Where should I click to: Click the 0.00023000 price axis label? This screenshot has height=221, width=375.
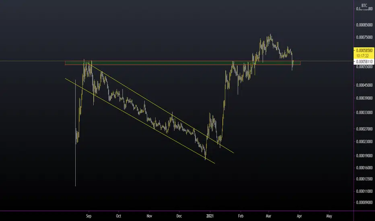click(x=364, y=141)
